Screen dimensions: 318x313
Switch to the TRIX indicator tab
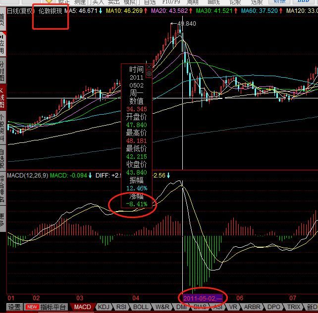293,307
